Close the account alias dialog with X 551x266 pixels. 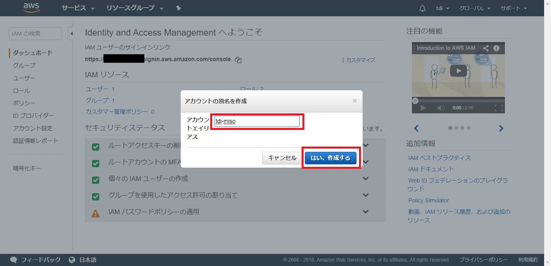coord(355,101)
